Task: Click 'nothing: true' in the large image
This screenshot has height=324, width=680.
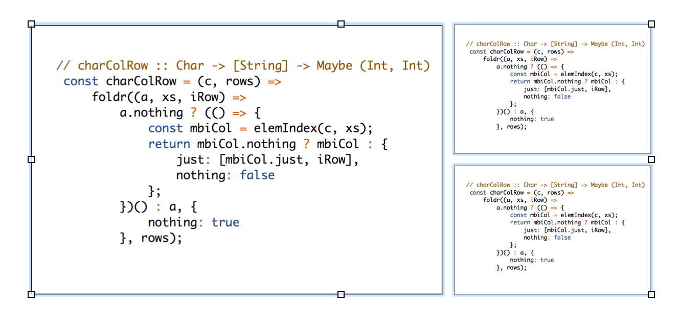Action: (x=194, y=222)
